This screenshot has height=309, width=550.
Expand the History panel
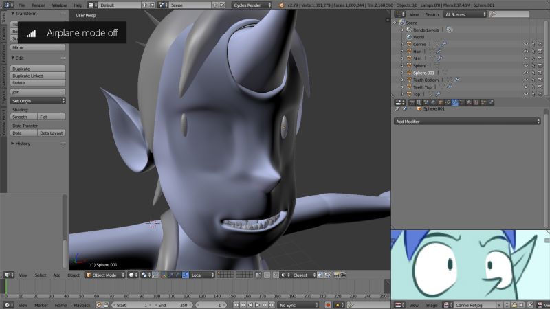[x=21, y=144]
